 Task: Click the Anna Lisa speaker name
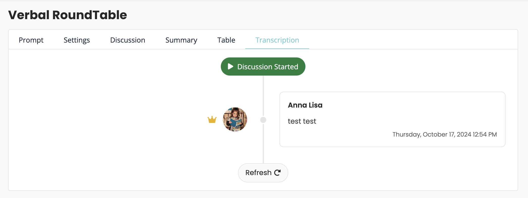pyautogui.click(x=305, y=105)
